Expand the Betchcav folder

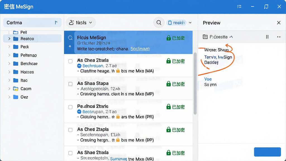pos(9,63)
